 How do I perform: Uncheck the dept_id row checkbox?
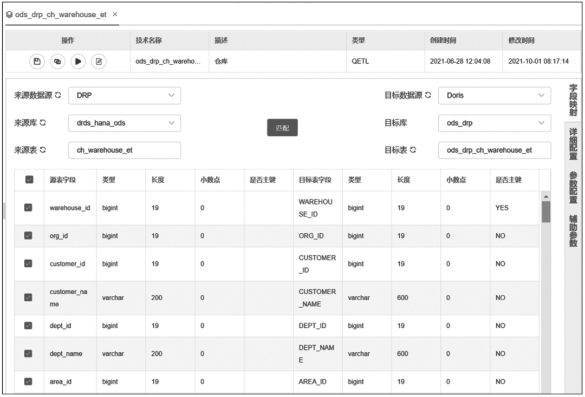point(28,326)
